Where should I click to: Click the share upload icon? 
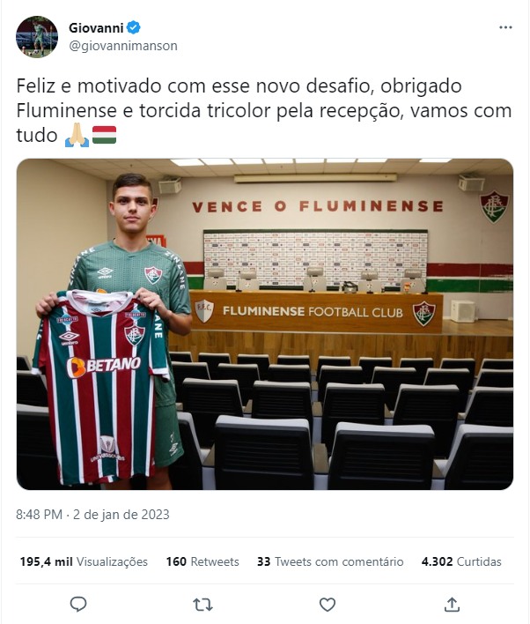pyautogui.click(x=452, y=605)
